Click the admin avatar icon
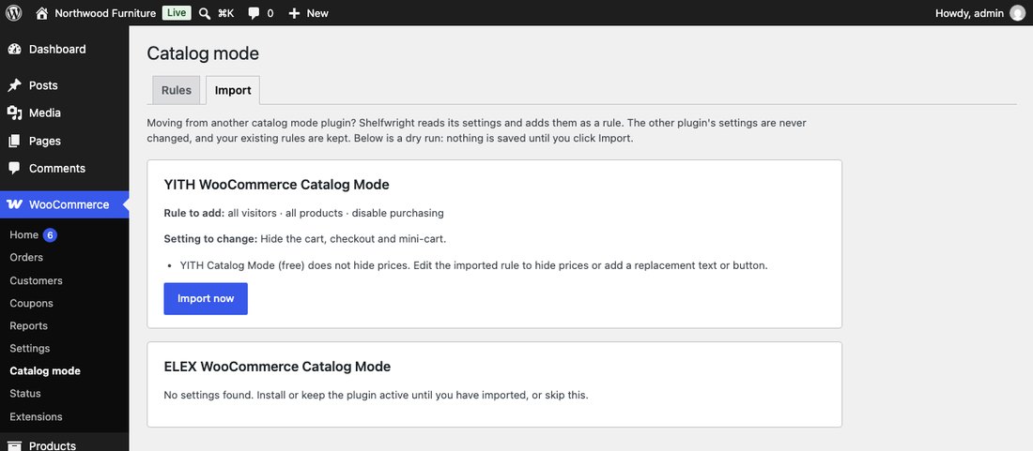 coord(1017,13)
